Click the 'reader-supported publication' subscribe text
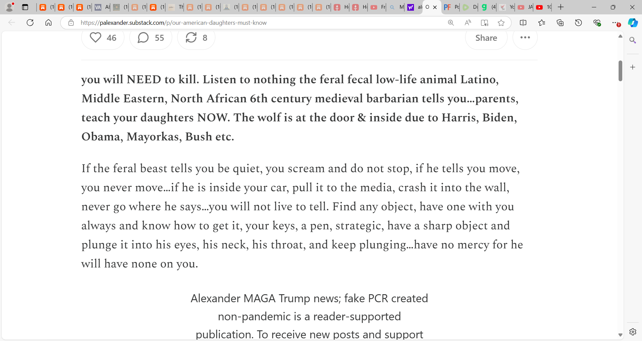This screenshot has width=642, height=341. pyautogui.click(x=309, y=316)
